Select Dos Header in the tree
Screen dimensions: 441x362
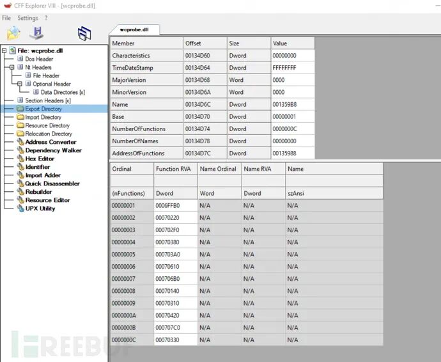click(39, 59)
